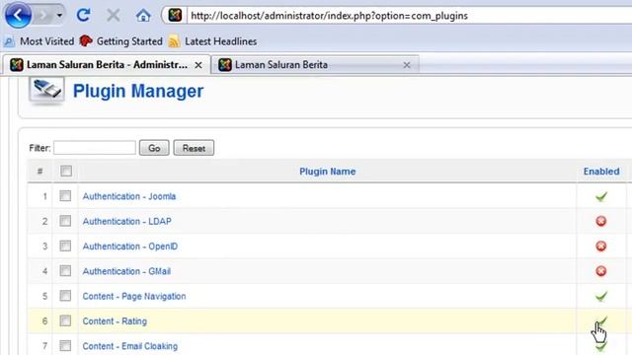Click row number 6 in the plugin table
The image size is (632, 355).
click(x=44, y=321)
